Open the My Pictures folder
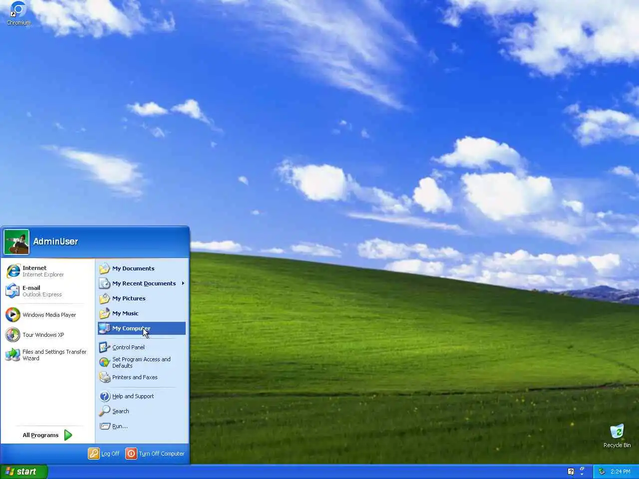The width and height of the screenshot is (639, 479). (x=142, y=298)
